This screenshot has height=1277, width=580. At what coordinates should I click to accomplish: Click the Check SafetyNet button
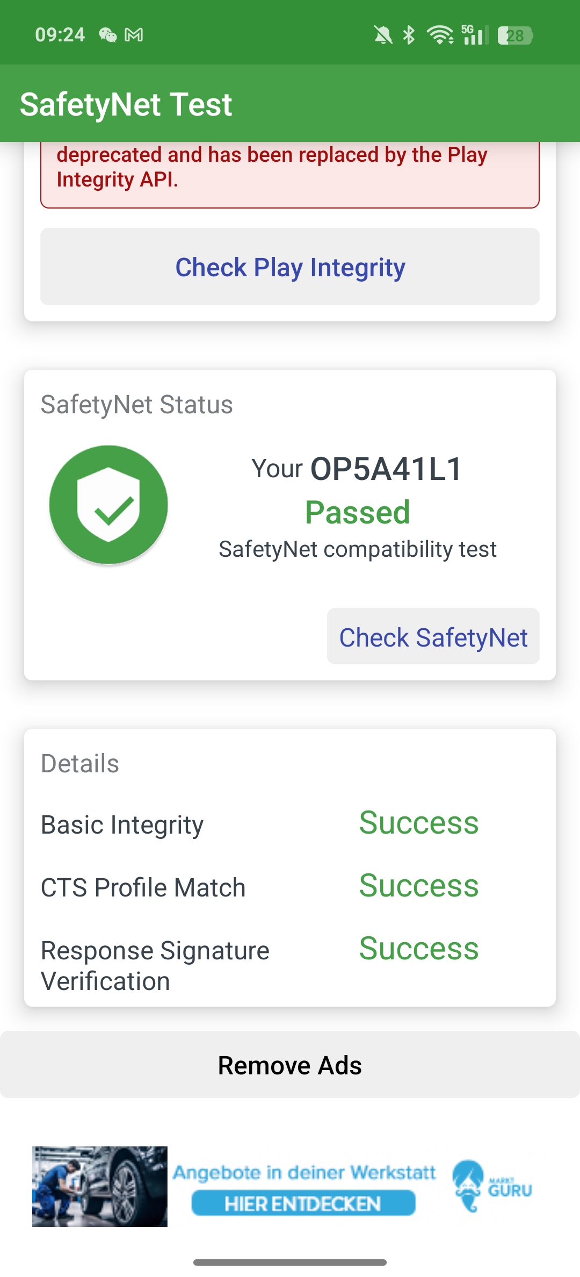point(433,636)
